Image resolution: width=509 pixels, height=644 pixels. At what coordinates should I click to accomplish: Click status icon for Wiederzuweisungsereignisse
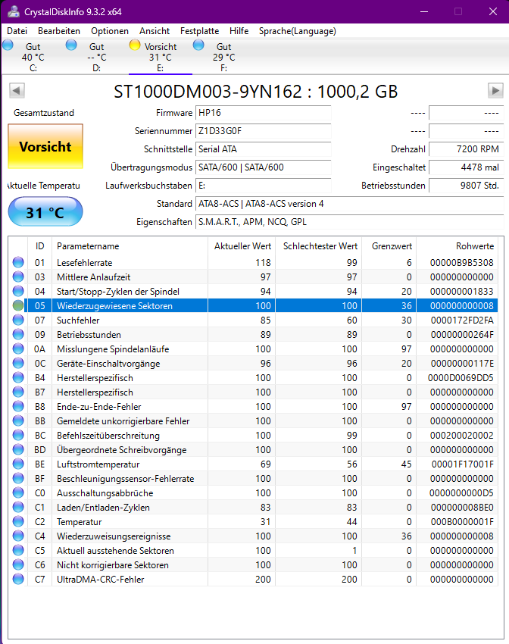[18, 536]
